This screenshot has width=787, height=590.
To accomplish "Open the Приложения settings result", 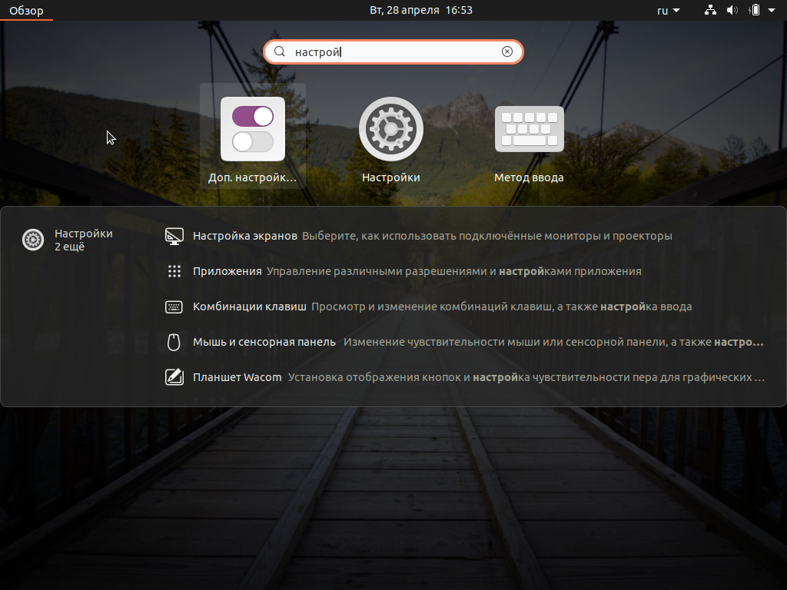I will coord(465,271).
